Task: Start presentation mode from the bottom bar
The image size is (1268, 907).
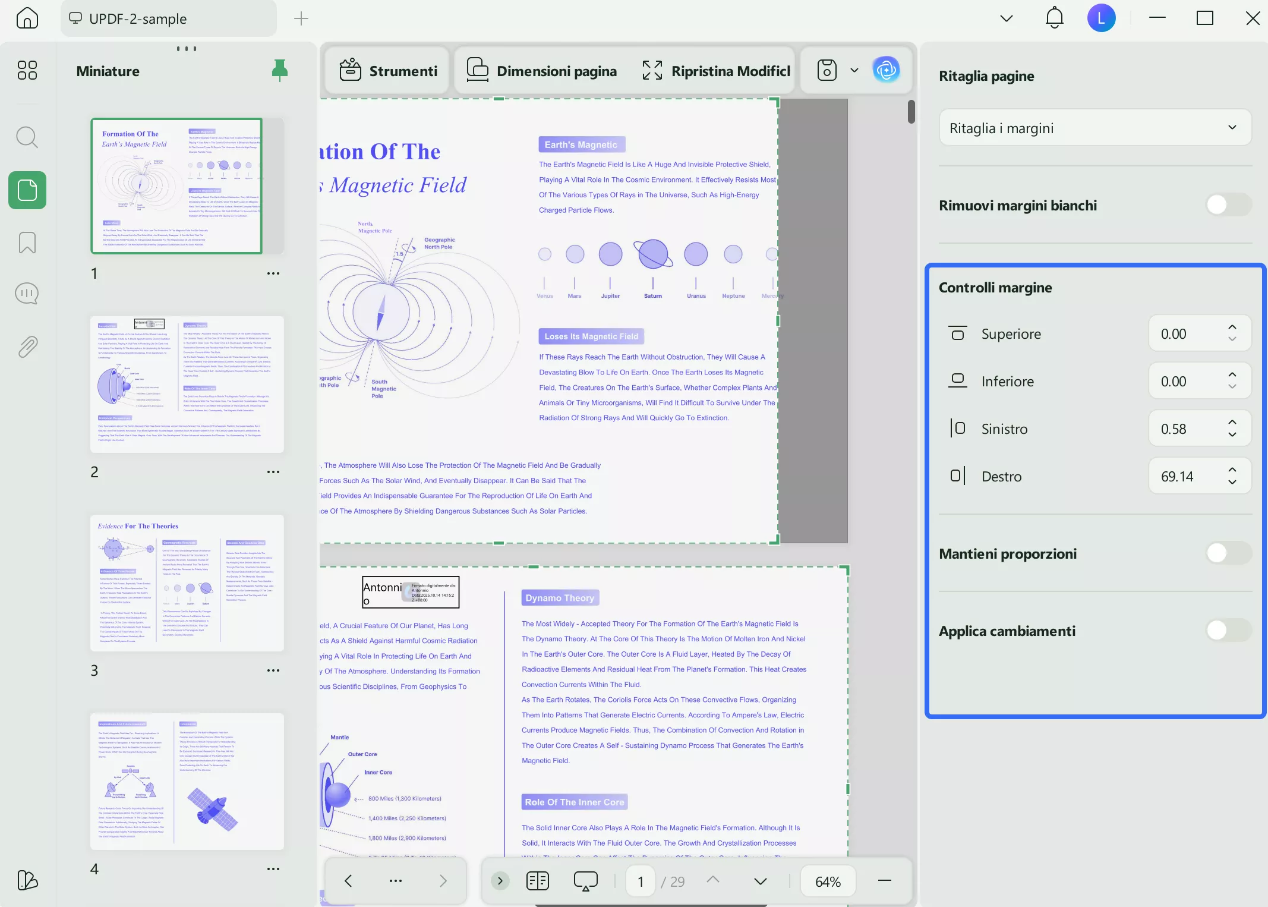Action: [585, 881]
